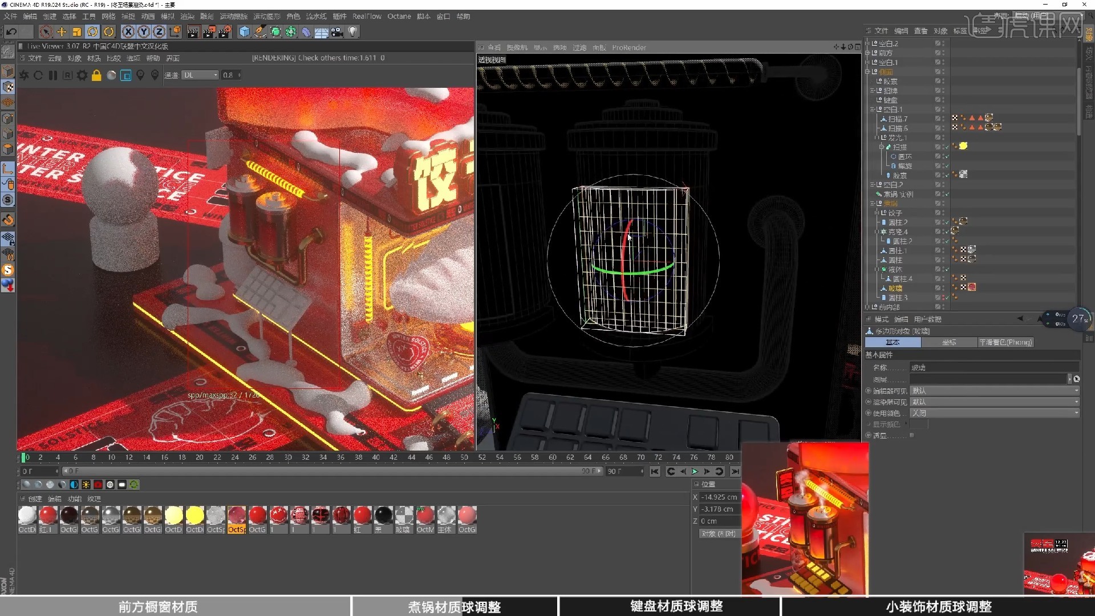
Task: Select the 玻璃 object in the tree
Action: [x=895, y=288]
